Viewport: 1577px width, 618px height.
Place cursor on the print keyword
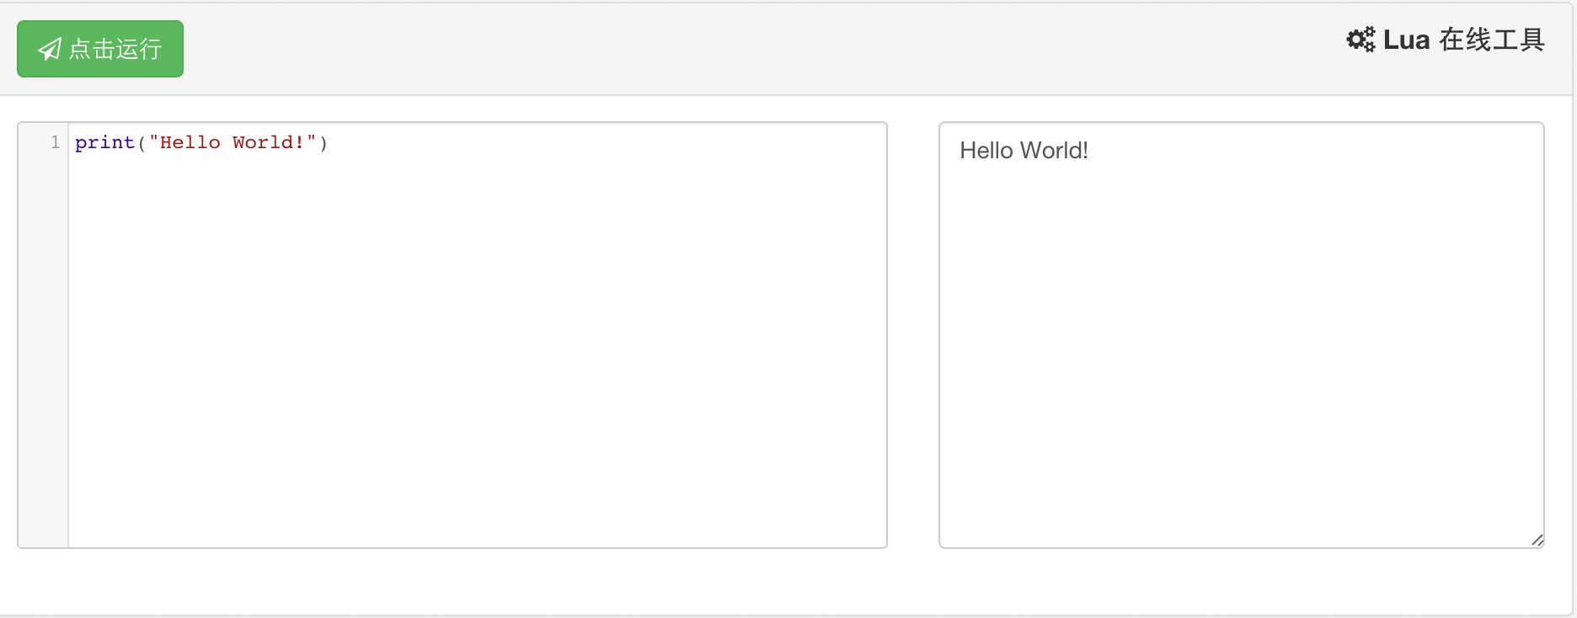point(104,142)
